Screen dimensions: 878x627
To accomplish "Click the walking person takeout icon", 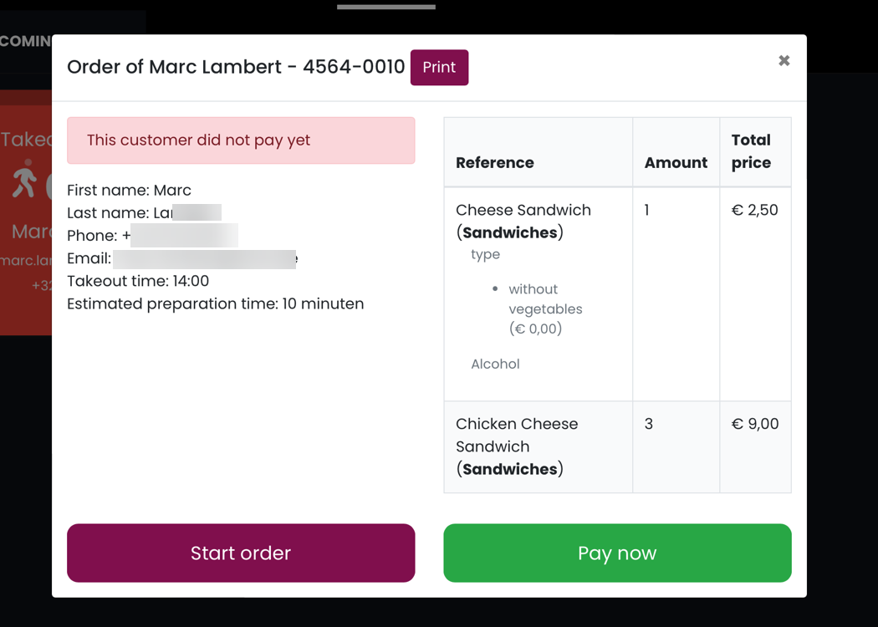I will point(24,179).
